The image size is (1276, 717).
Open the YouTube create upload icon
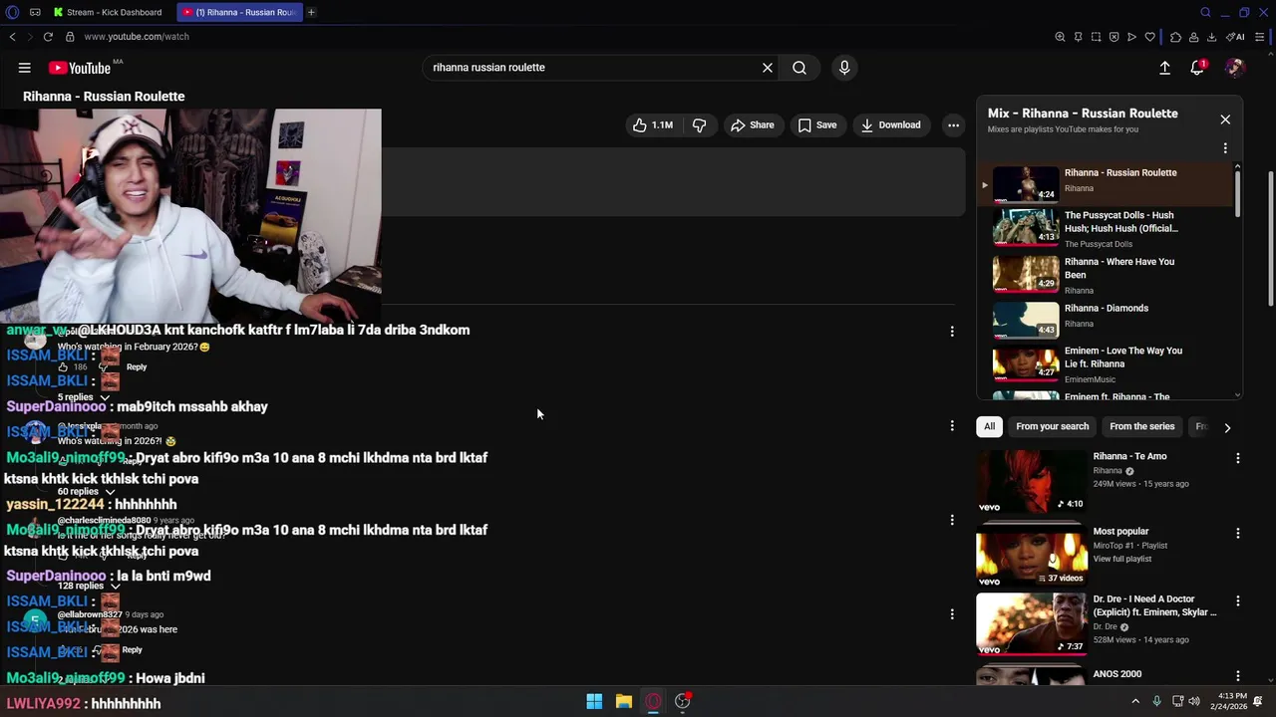[x=1164, y=68]
